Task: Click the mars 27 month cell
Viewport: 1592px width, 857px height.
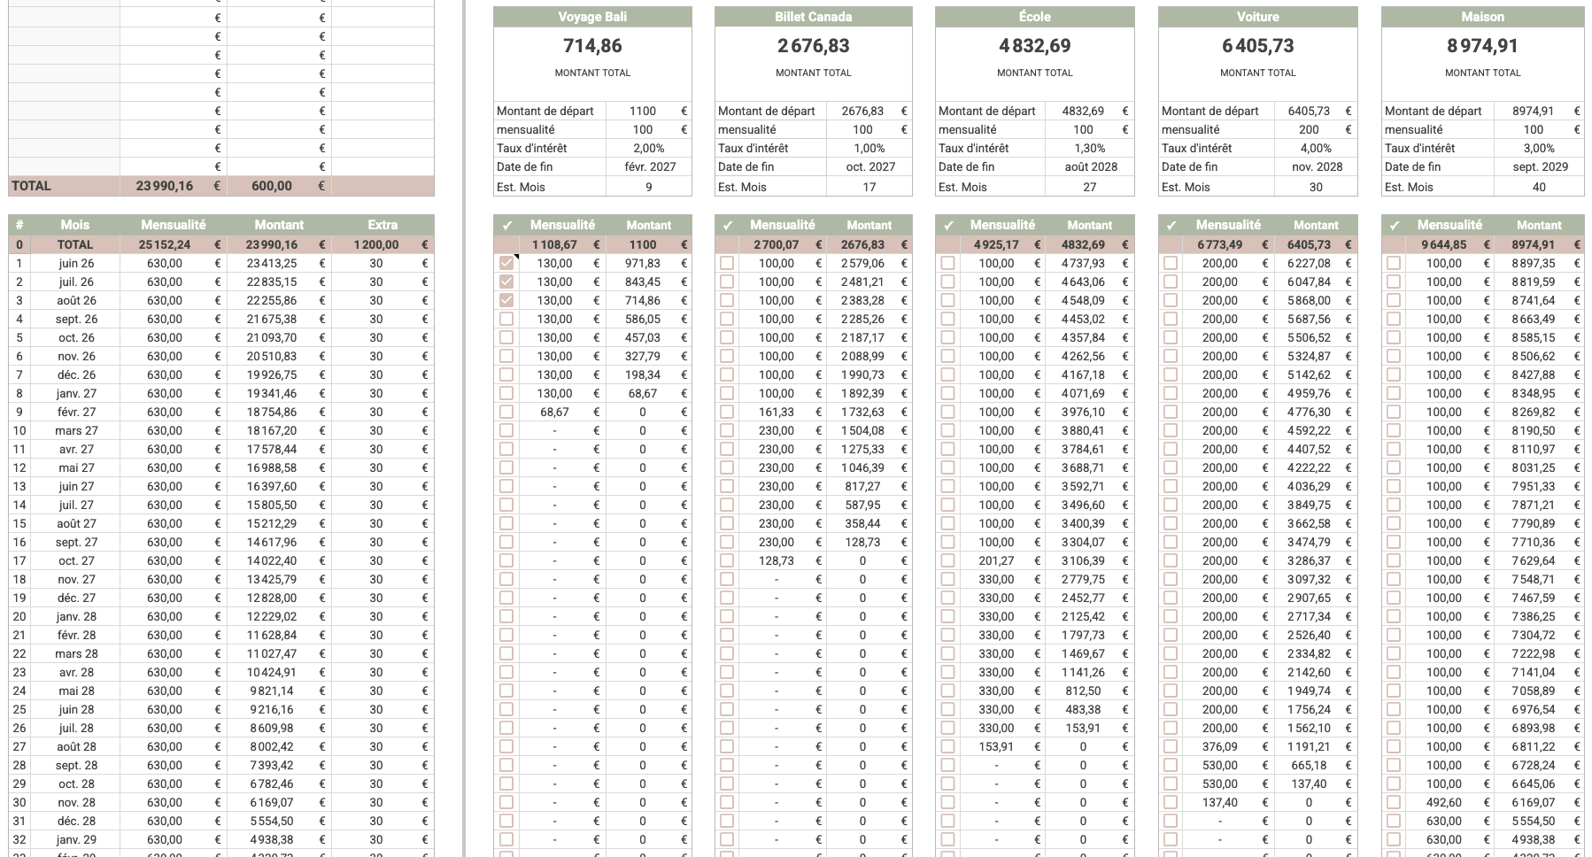Action: tap(76, 430)
